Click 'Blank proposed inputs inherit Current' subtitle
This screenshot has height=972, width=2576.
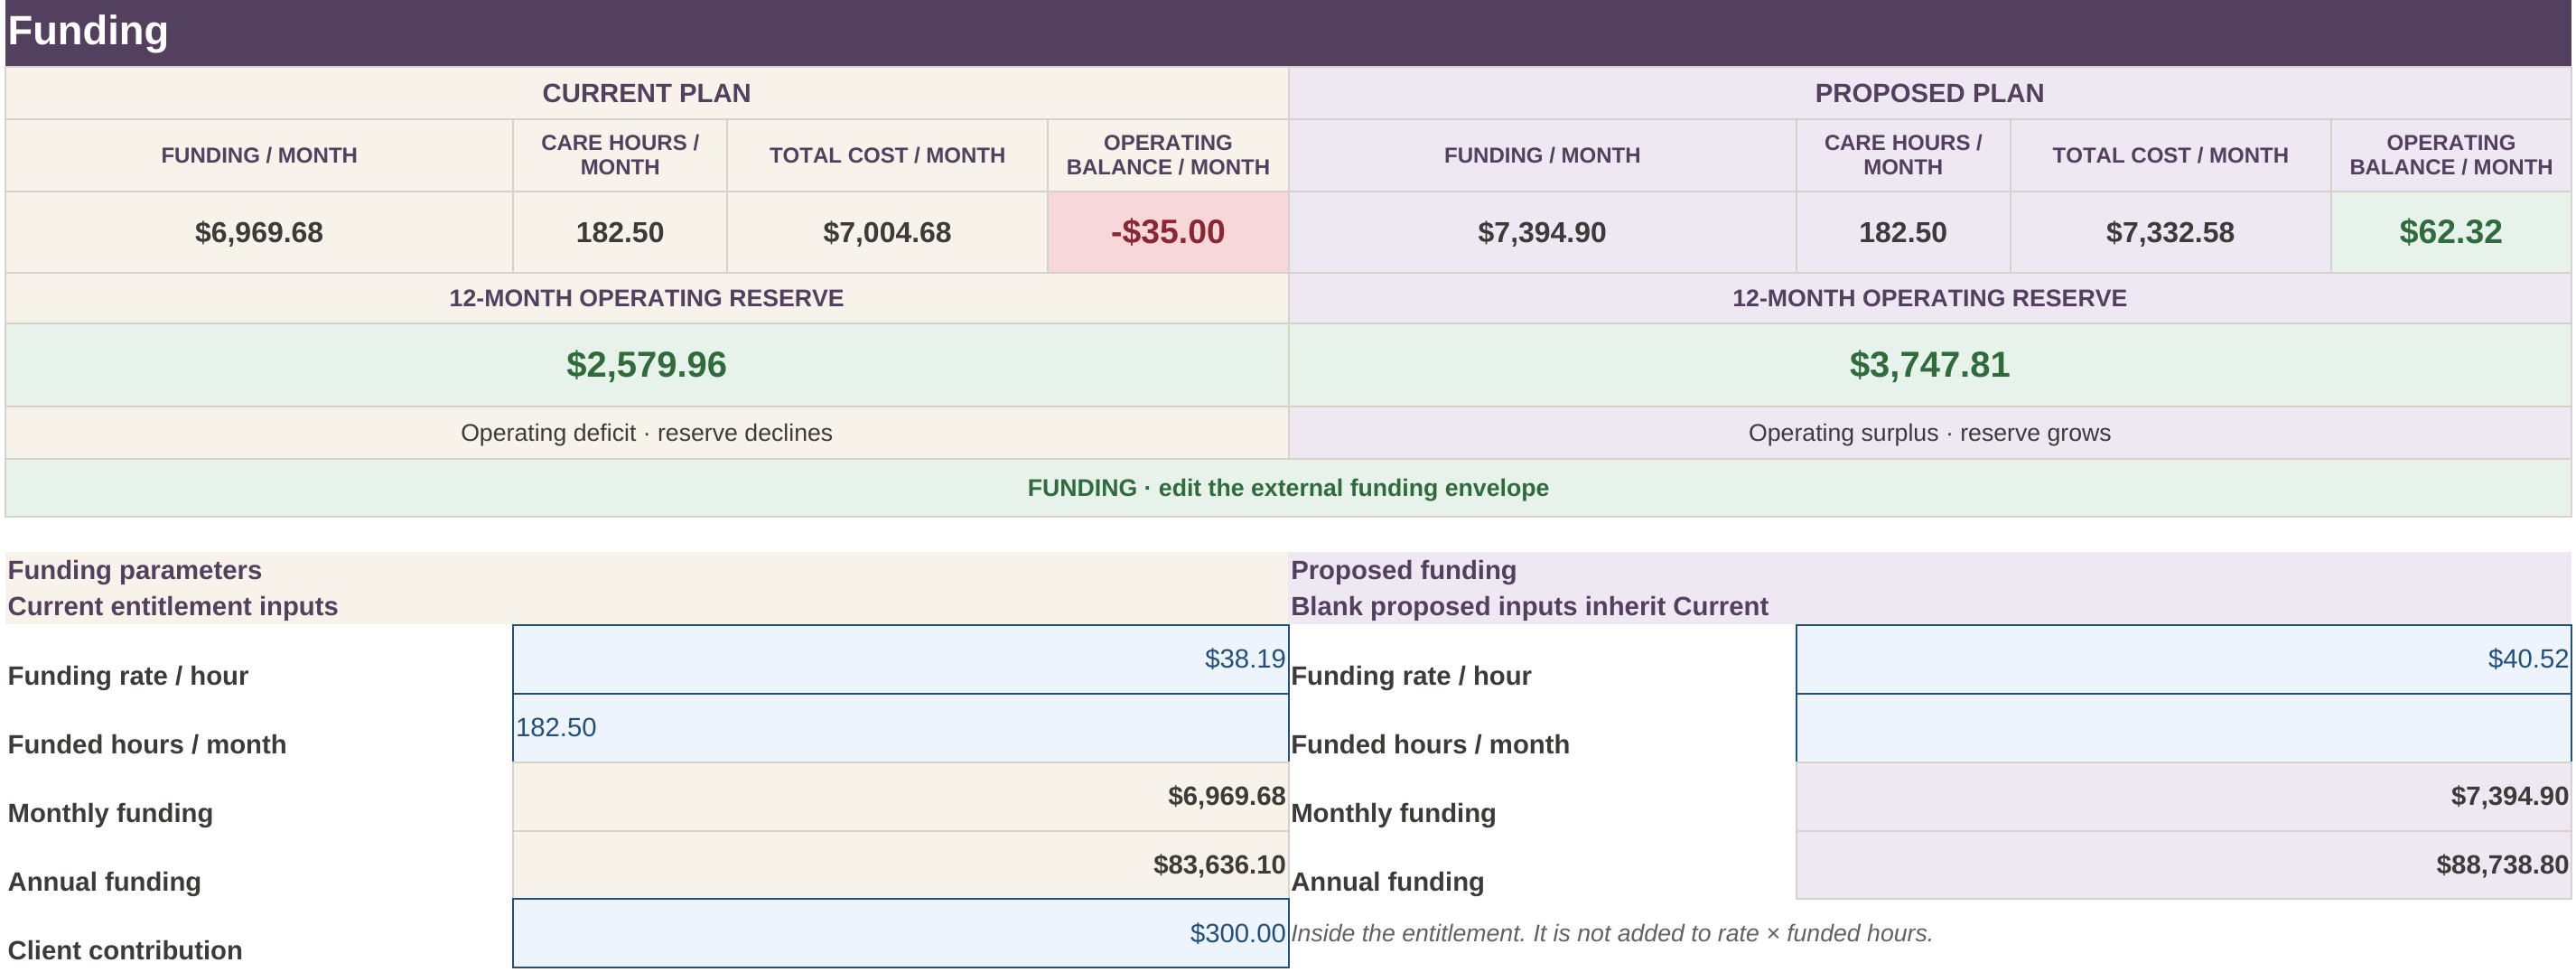point(1529,606)
